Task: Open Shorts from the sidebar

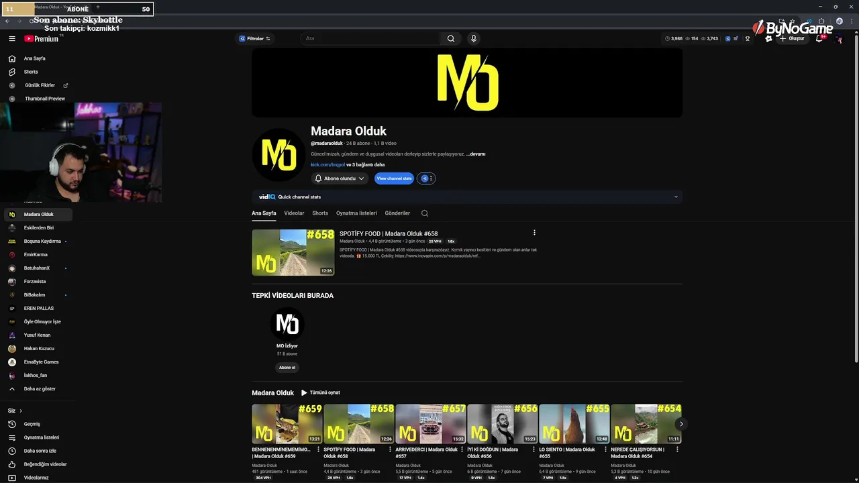Action: (x=38, y=72)
